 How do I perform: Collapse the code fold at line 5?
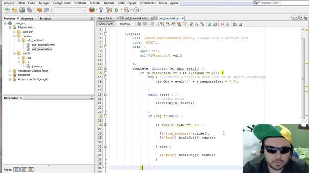click(x=106, y=34)
